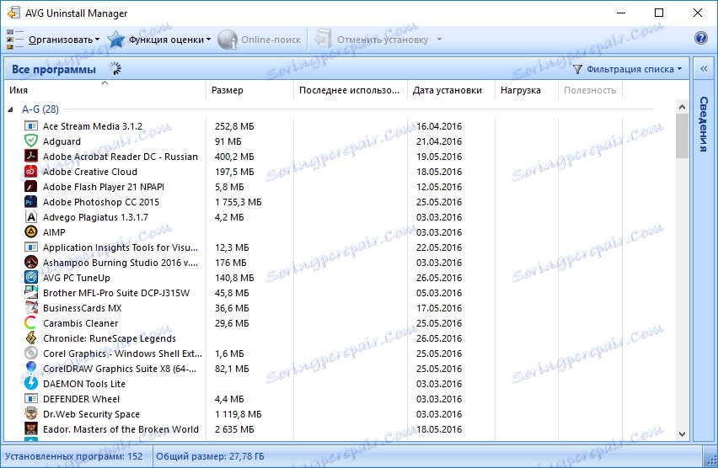Viewport: 718px width, 468px height.
Task: Click the CorelDRAW Graphics Suite X8 icon
Action: (x=30, y=368)
